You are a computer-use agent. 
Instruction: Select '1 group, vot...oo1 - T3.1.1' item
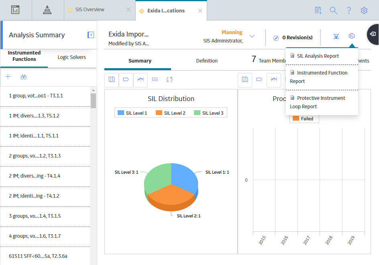coord(45,96)
